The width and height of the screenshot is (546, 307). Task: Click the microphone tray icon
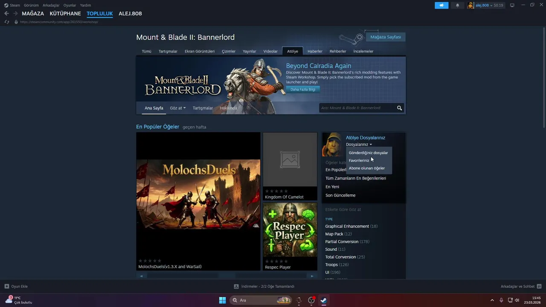tap(501, 300)
